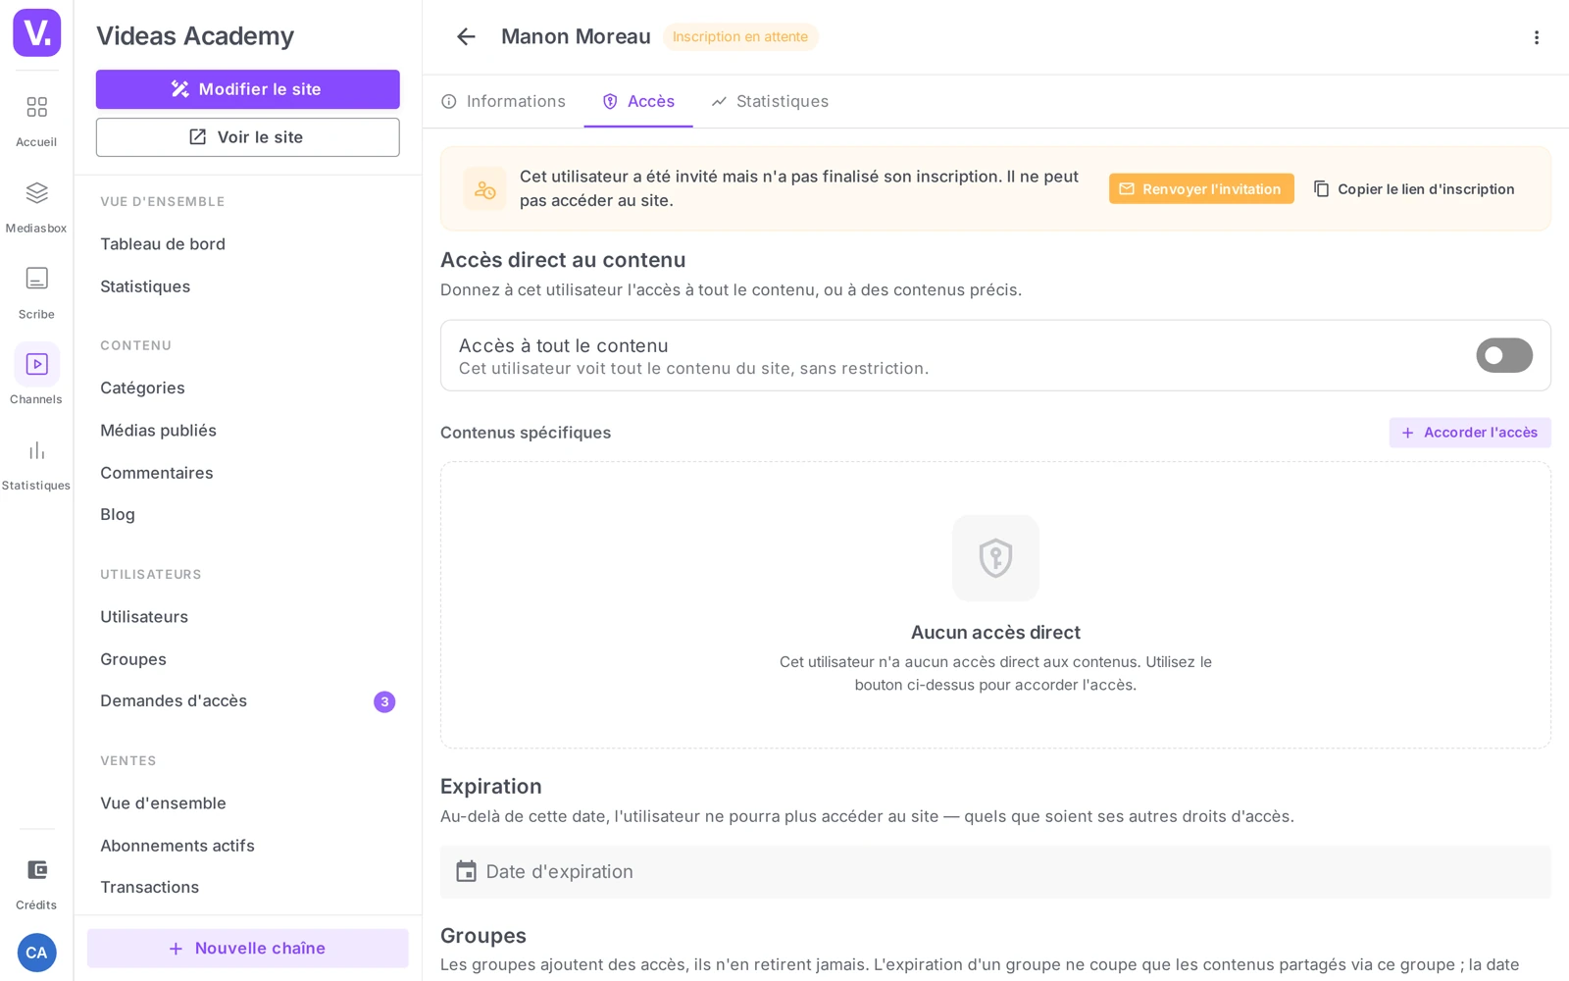Screen dimensions: 1569x981
Task: Open the Mediasbox section
Action: tap(36, 206)
